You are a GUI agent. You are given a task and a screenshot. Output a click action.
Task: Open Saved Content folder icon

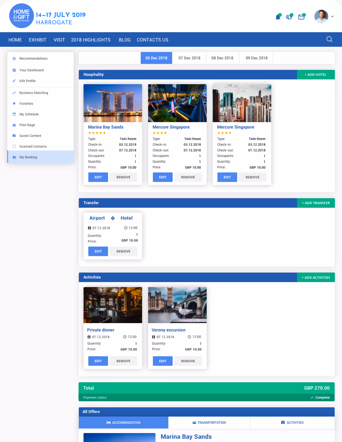[14, 136]
